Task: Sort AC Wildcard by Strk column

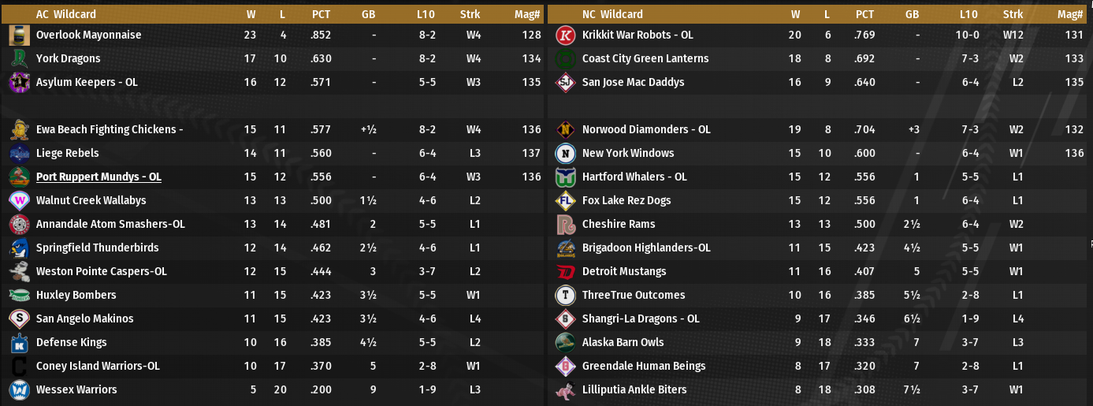Action: pyautogui.click(x=470, y=14)
